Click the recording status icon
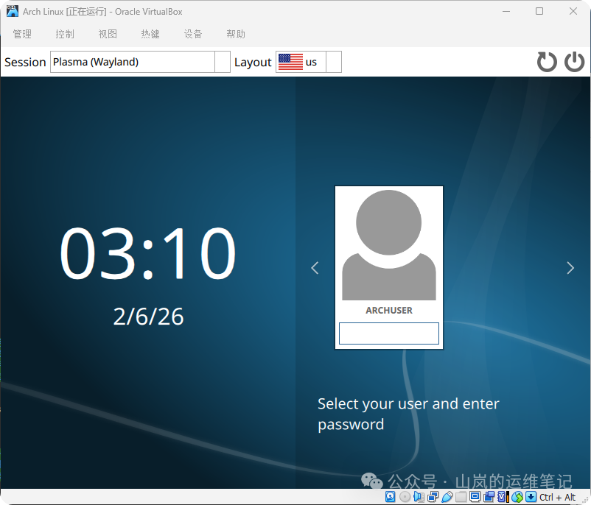 pyautogui.click(x=489, y=497)
